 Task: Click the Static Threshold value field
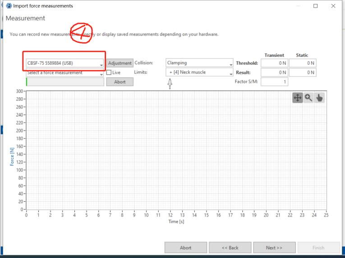pyautogui.click(x=302, y=63)
